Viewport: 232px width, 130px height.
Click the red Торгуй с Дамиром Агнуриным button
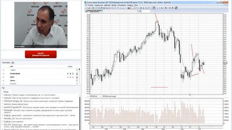(41, 54)
